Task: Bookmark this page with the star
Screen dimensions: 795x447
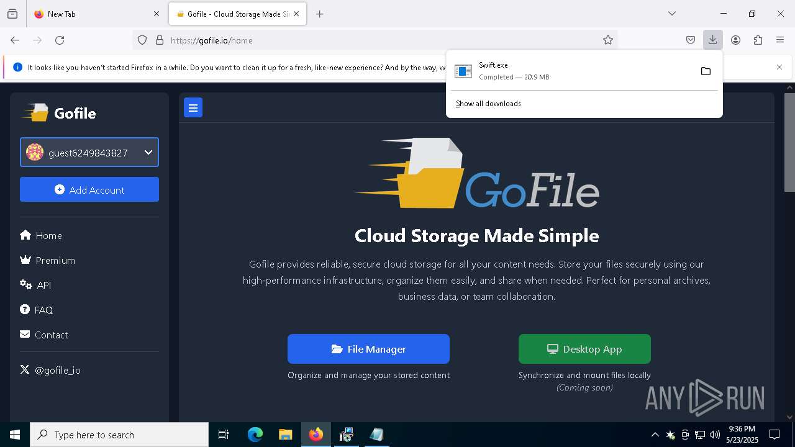Action: coord(608,40)
